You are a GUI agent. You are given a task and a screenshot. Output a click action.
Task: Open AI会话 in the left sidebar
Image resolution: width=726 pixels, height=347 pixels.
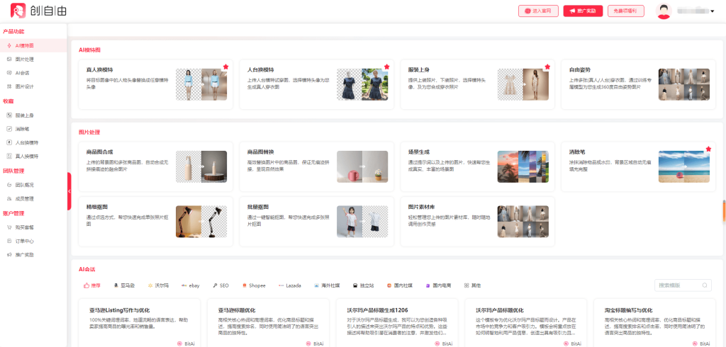(x=23, y=72)
